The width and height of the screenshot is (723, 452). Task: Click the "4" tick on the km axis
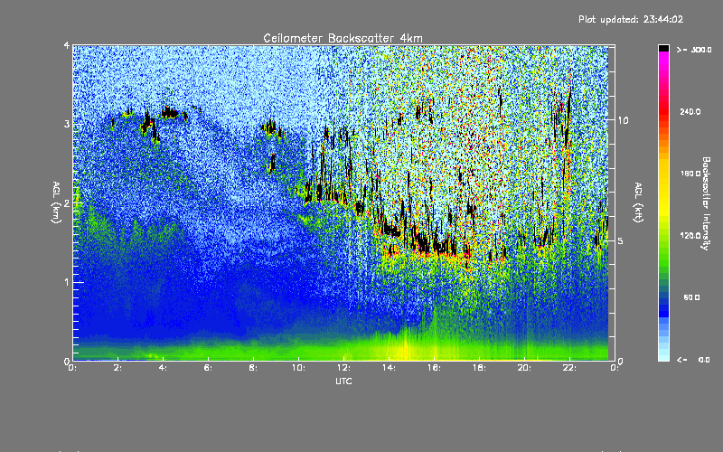coord(67,45)
